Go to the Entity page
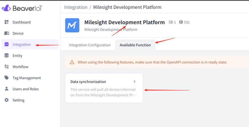 (30, 55)
